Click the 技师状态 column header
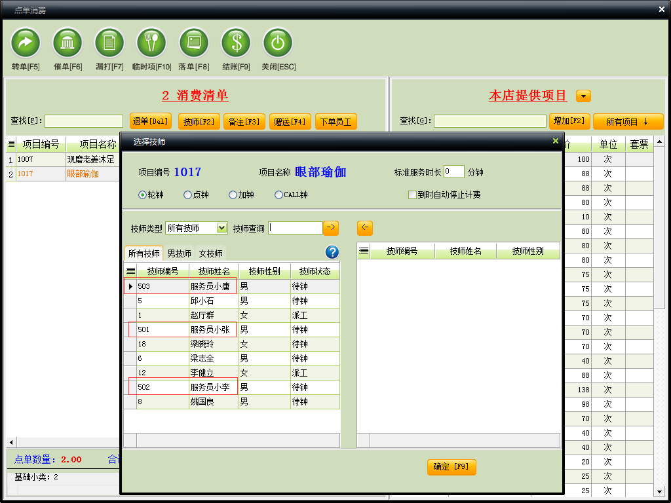 tap(315, 271)
